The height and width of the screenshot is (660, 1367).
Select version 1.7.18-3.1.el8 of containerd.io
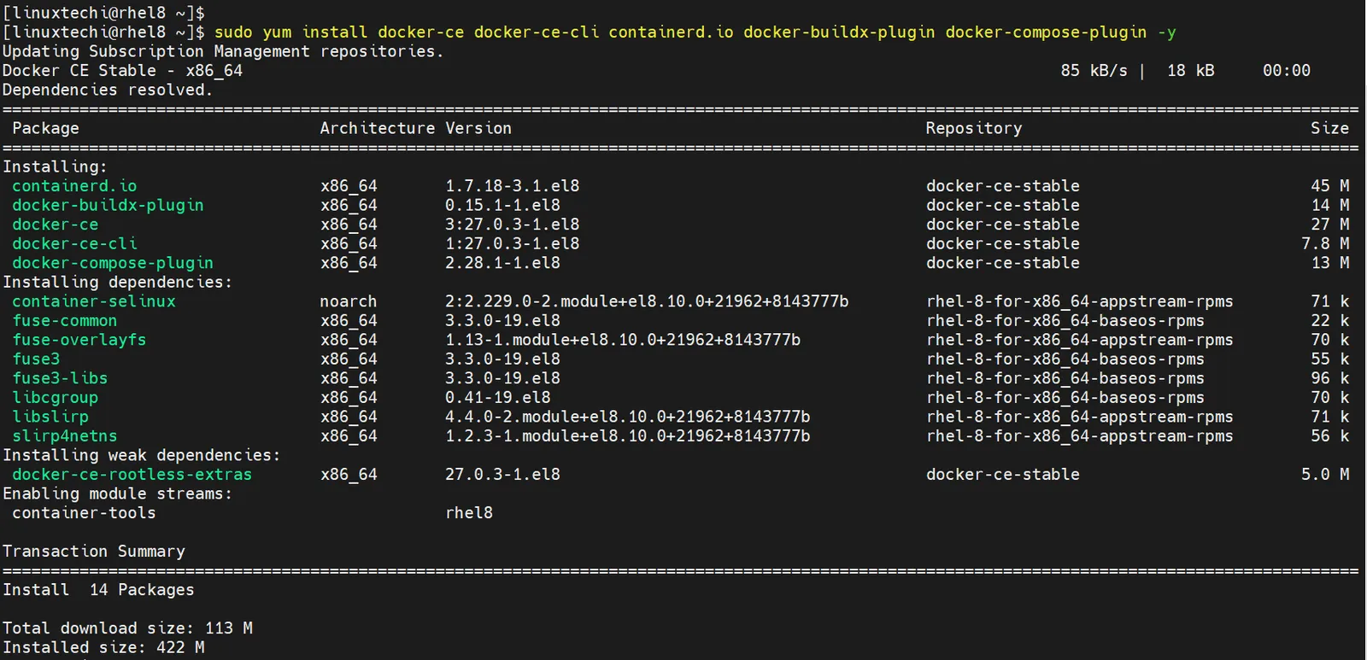point(513,186)
